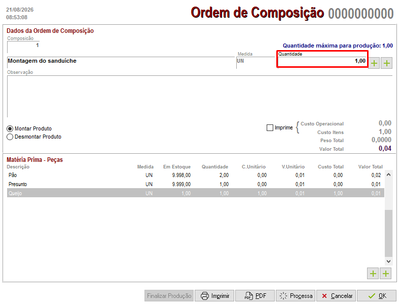This screenshot has height=307, width=400.
Task: Select the Pão row in materials list
Action: pos(195,175)
